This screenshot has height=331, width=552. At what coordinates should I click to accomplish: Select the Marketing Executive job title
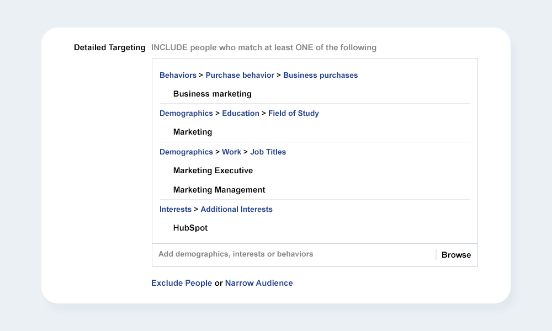point(213,170)
